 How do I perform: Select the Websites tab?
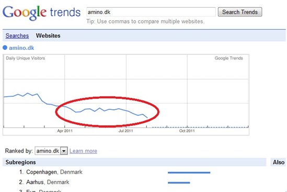(48, 35)
